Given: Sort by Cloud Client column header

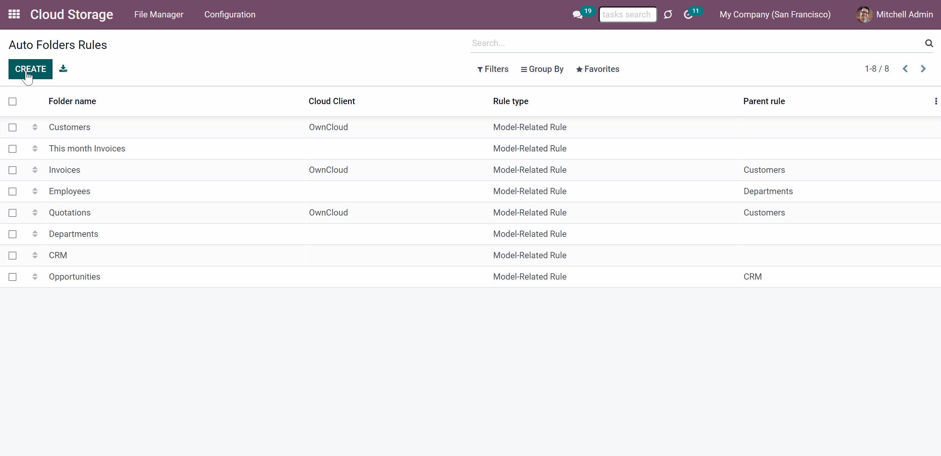Looking at the screenshot, I should [332, 101].
